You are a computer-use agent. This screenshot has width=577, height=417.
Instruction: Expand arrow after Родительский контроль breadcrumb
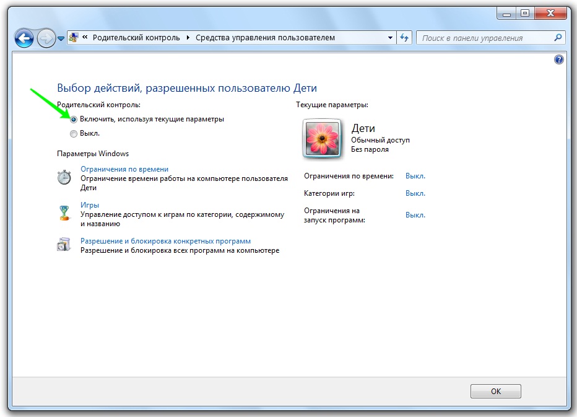pos(188,38)
